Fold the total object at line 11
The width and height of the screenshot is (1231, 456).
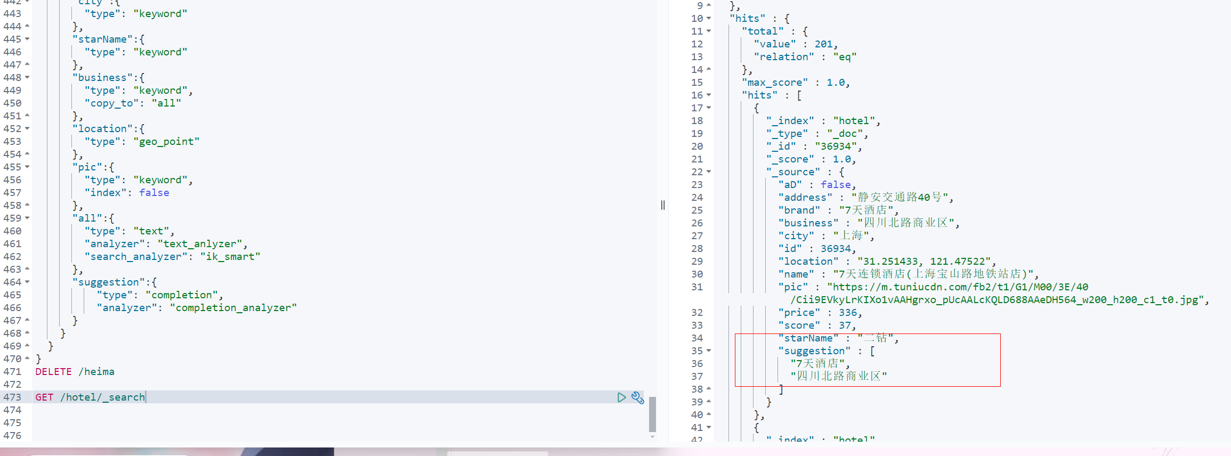pyautogui.click(x=709, y=31)
